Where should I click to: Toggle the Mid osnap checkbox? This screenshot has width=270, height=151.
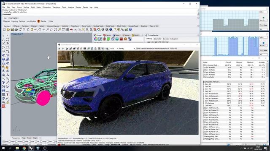coord(24,142)
